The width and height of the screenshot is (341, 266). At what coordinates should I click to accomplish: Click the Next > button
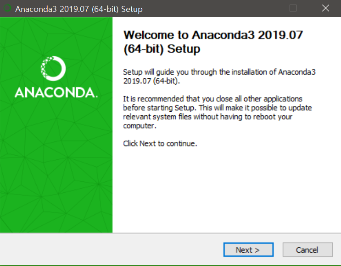pyautogui.click(x=248, y=250)
